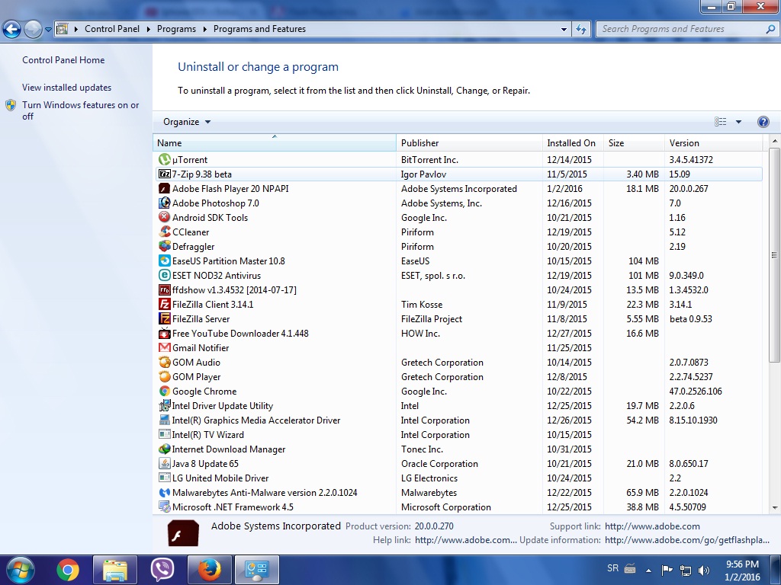Click the change view icon button
The width and height of the screenshot is (781, 585).
[x=720, y=122]
